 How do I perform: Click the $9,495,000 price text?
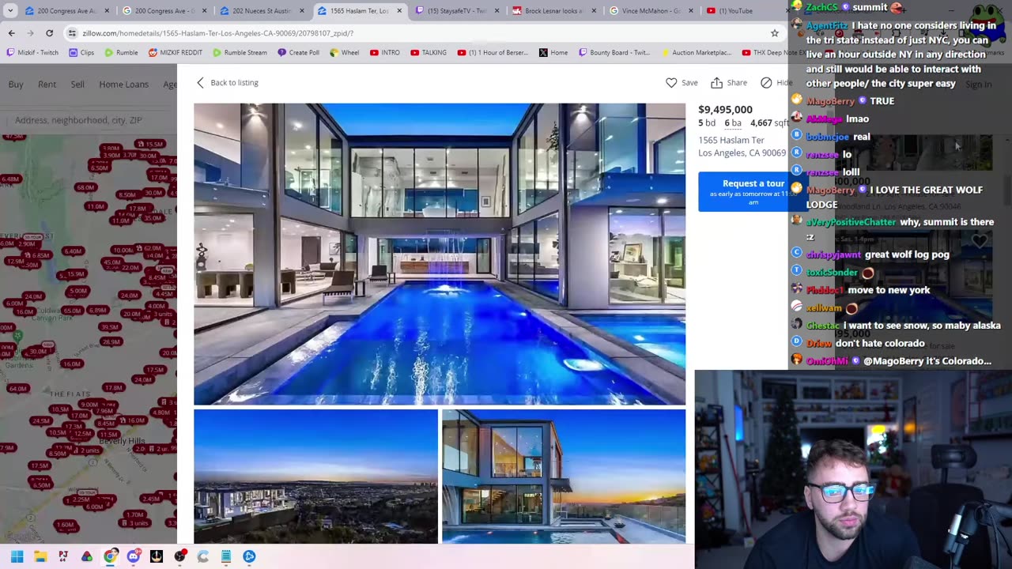[725, 109]
